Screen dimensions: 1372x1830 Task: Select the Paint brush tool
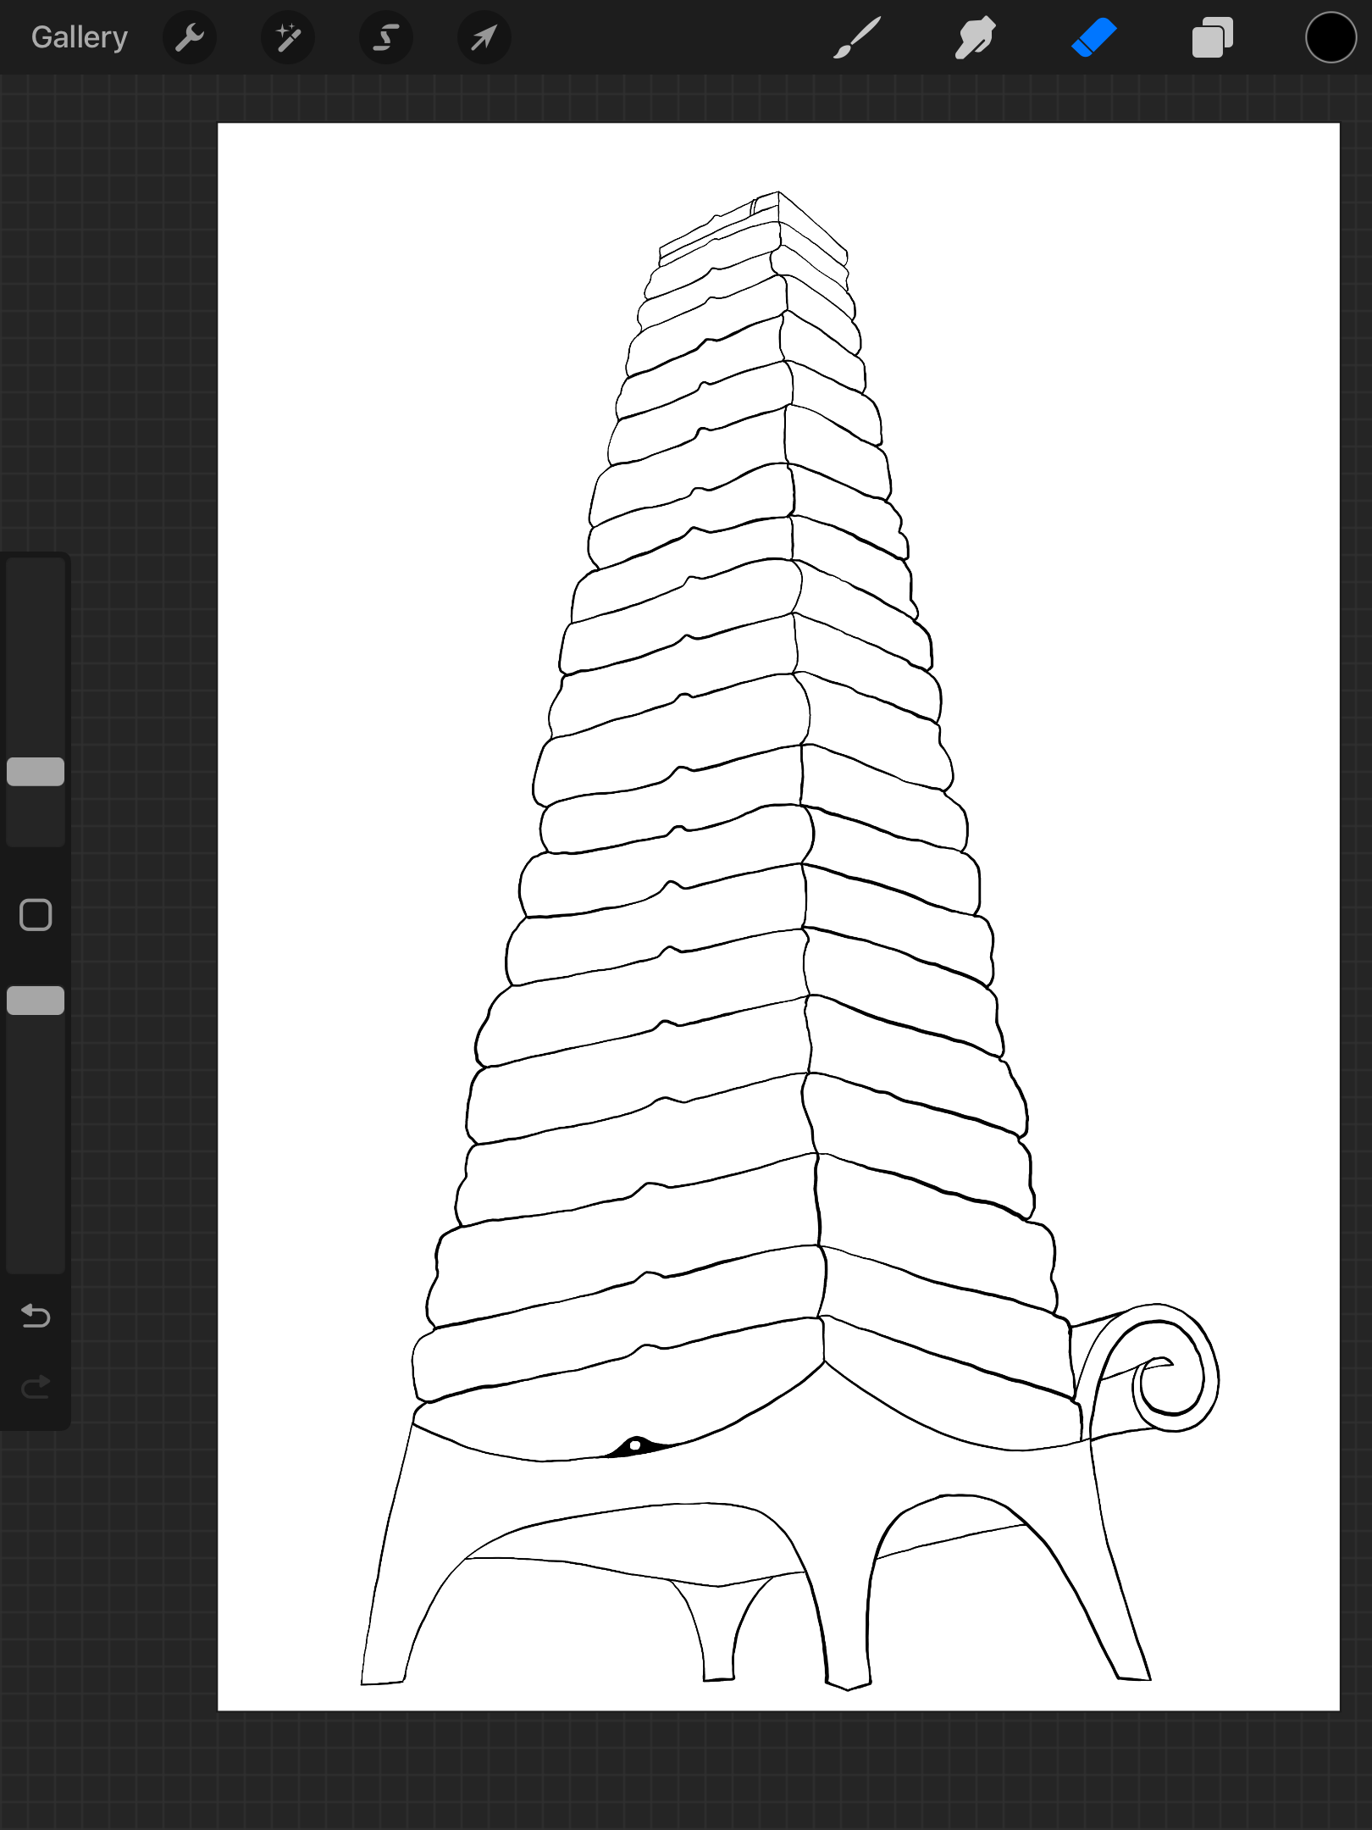[857, 37]
